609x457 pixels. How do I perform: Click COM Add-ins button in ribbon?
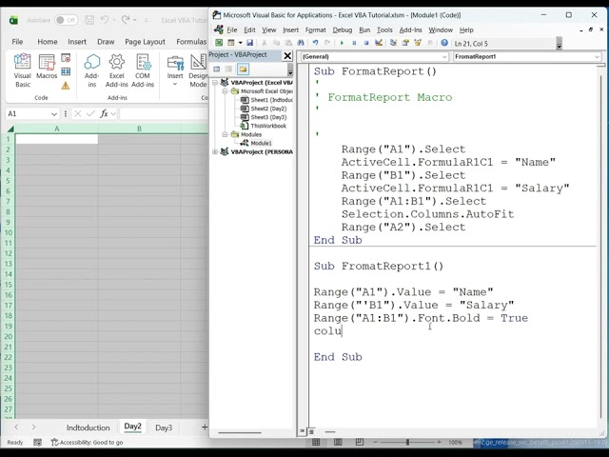tap(143, 70)
